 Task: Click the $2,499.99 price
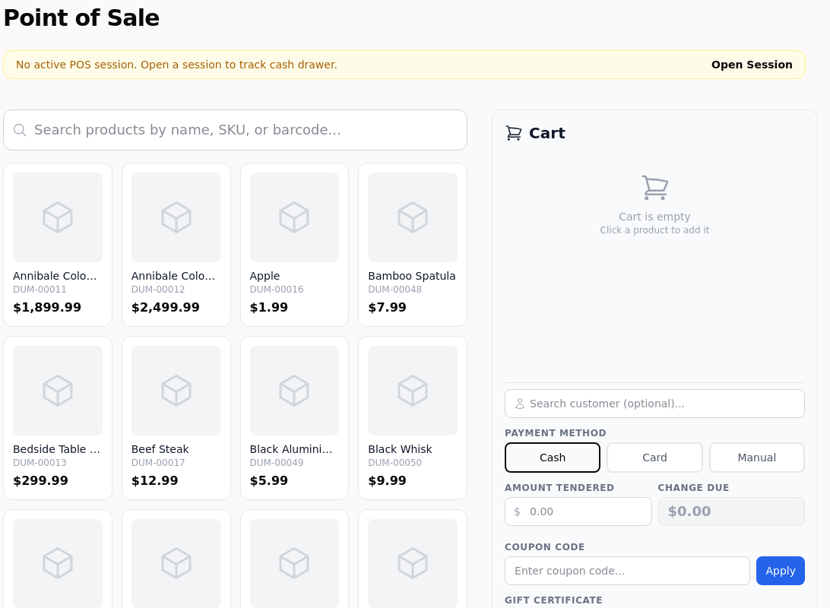point(166,308)
